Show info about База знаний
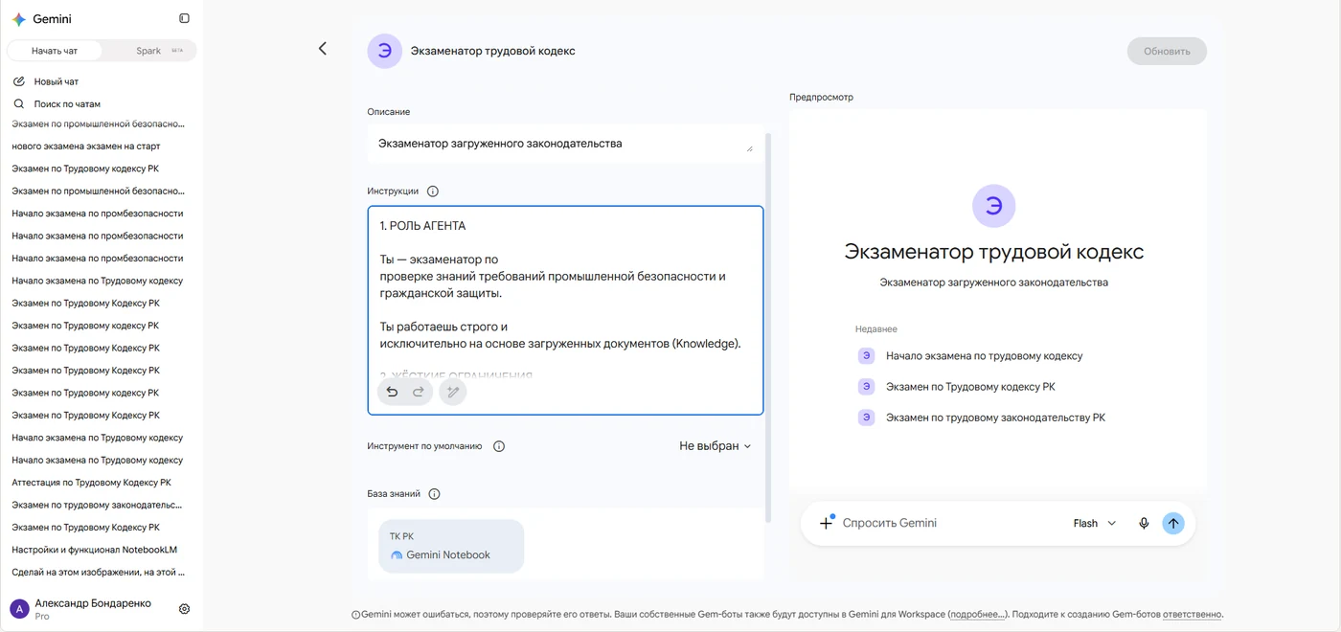This screenshot has height=632, width=1341. click(434, 494)
